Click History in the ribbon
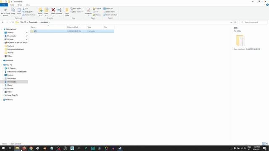The image size is (269, 151). tap(97, 15)
